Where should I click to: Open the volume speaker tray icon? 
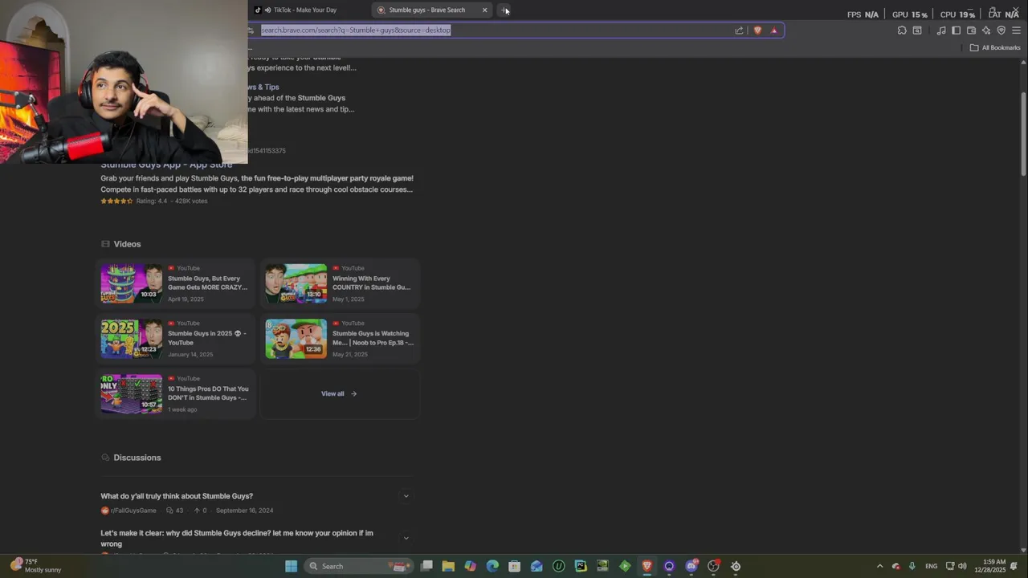coord(962,566)
